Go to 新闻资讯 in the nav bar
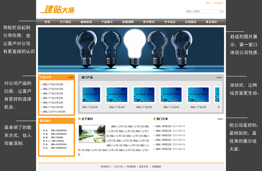The image size is (262, 171). (x=86, y=22)
